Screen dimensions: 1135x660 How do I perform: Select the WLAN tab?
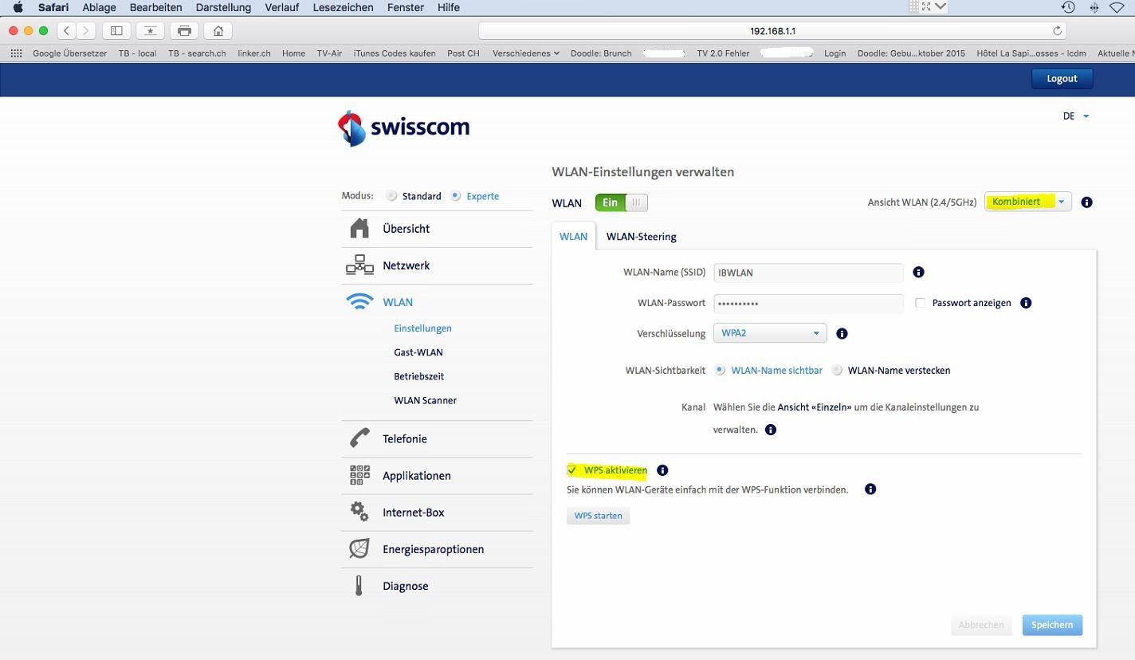573,237
